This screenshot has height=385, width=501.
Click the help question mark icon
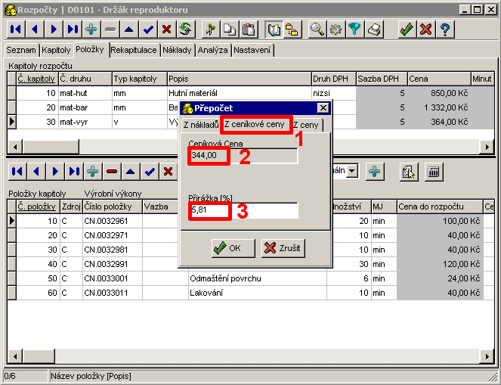pos(445,29)
